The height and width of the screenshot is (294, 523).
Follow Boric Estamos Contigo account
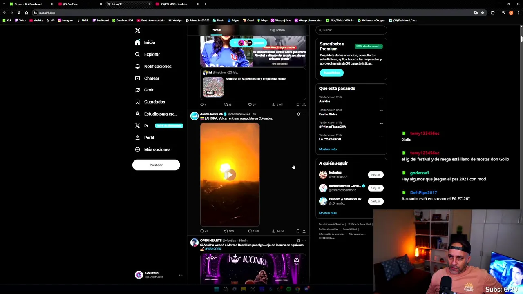[x=375, y=188]
